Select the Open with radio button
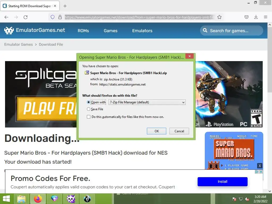The height and width of the screenshot is (204, 272). [88, 102]
